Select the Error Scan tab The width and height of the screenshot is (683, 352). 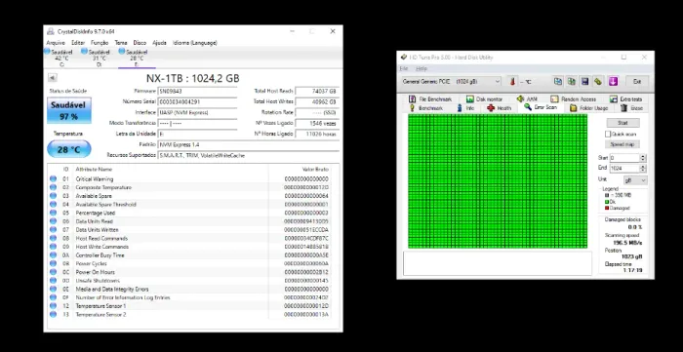coord(541,107)
